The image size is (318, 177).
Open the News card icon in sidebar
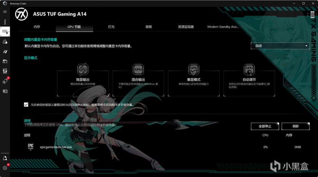tap(5, 91)
